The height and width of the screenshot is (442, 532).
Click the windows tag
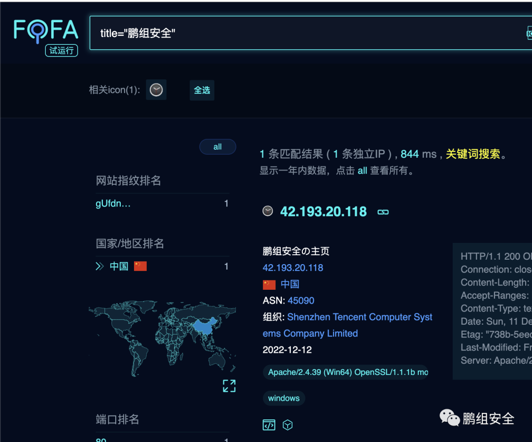click(x=284, y=398)
